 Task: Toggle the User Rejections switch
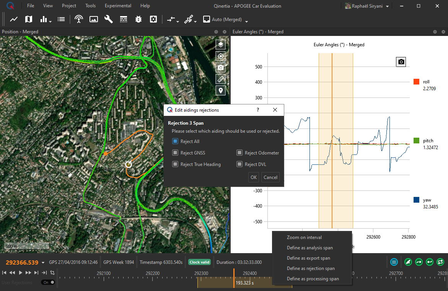tap(48, 282)
